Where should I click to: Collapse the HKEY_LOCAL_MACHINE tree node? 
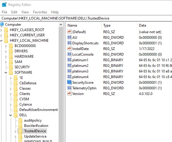pos(1,41)
